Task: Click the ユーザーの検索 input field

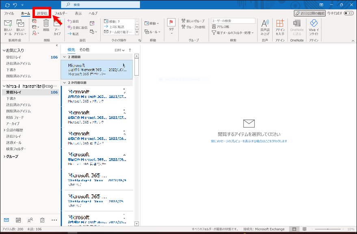Action: coord(233,21)
